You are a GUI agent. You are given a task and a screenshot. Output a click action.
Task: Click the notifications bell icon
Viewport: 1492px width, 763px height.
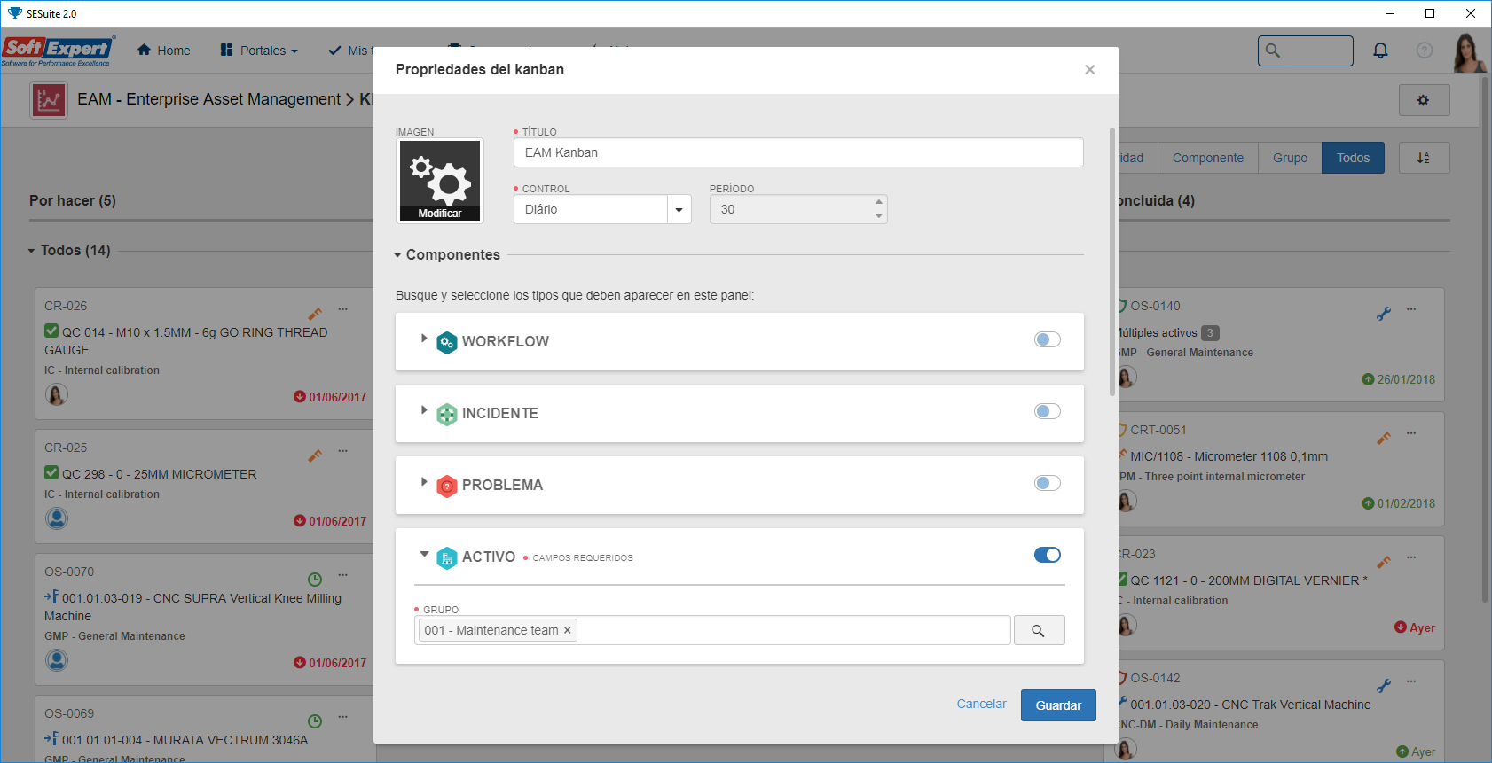(1380, 51)
